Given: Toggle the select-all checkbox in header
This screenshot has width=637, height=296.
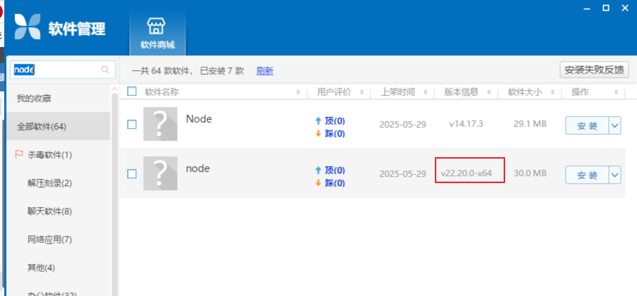Looking at the screenshot, I should [x=132, y=91].
